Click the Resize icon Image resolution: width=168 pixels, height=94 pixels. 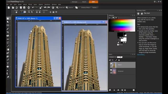coord(41,8)
